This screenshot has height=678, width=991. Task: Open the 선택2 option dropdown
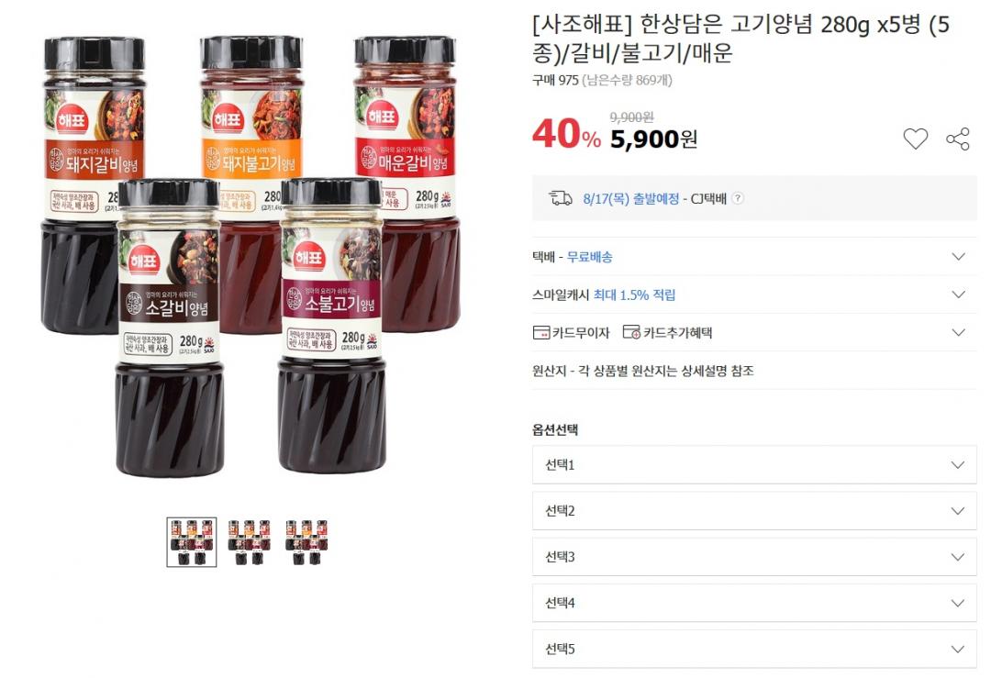pyautogui.click(x=754, y=510)
